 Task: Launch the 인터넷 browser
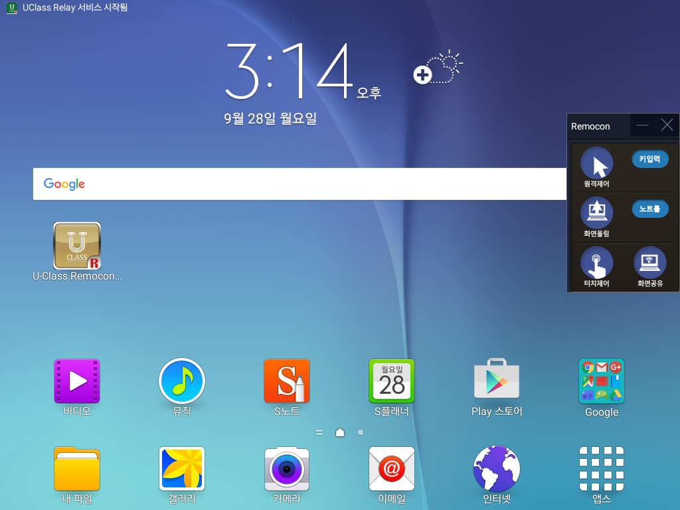pos(497,469)
